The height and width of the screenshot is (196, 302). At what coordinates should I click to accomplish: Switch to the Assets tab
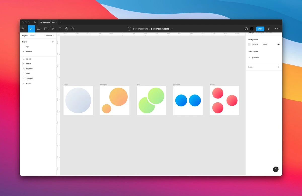(x=33, y=36)
